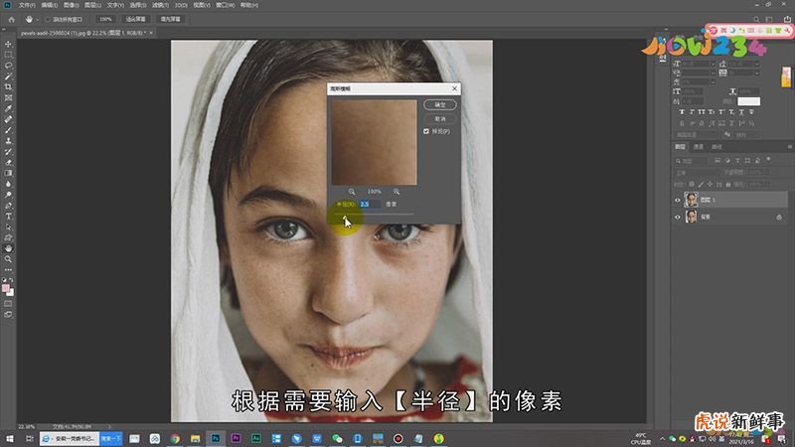Toggle visibility of the 背景 layer
The height and width of the screenshot is (447, 795).
679,217
